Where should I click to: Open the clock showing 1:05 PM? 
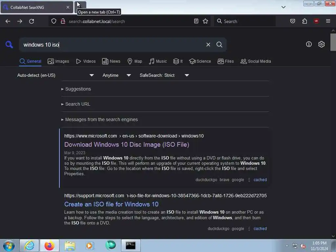(319, 246)
